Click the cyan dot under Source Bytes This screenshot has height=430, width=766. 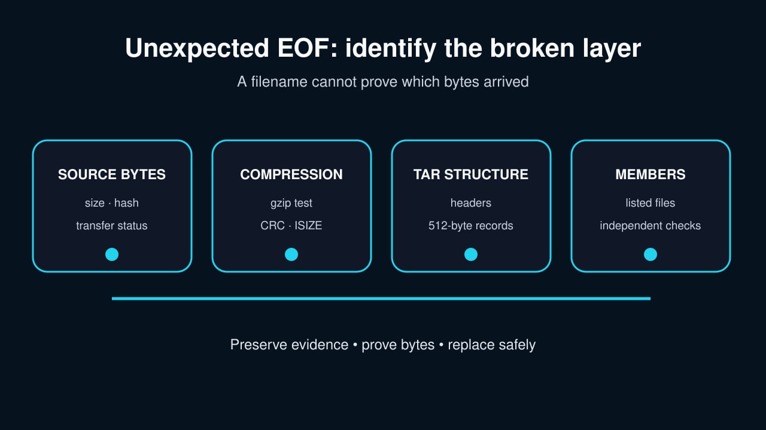(112, 254)
